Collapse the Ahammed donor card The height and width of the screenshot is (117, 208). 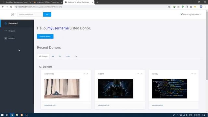click(84, 74)
